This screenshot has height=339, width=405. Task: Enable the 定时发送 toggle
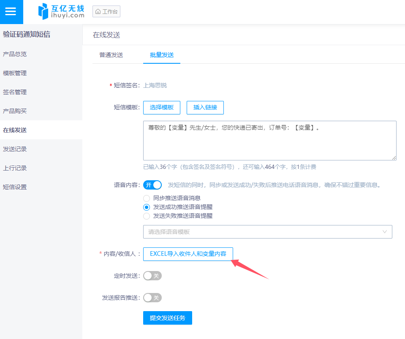152,276
